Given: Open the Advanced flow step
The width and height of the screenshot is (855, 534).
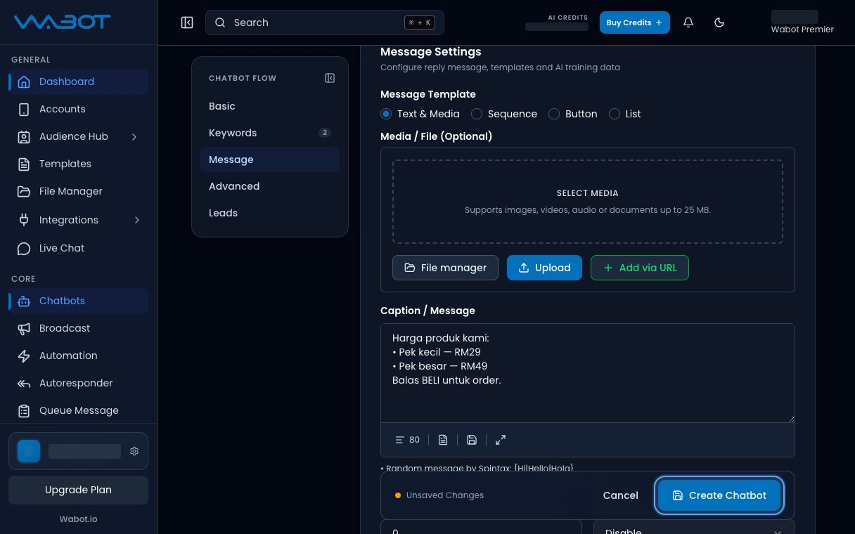Looking at the screenshot, I should [x=270, y=186].
